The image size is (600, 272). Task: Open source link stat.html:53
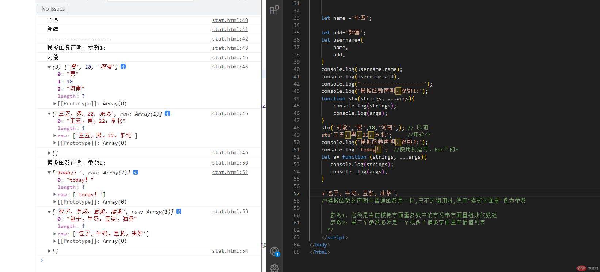[x=230, y=211]
